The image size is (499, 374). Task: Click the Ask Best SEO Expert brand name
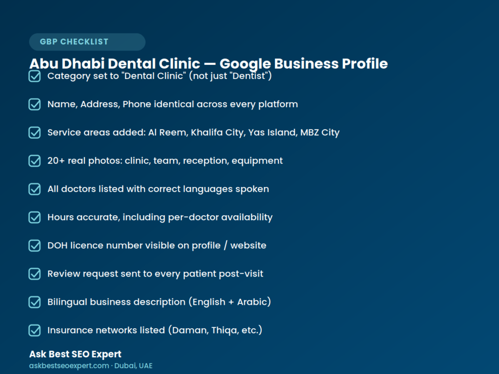75,354
